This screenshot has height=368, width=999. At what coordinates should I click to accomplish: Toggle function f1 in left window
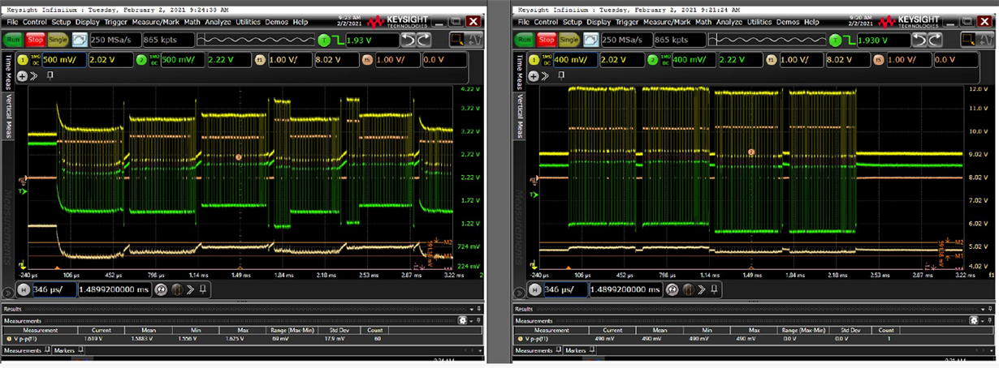coord(260,60)
